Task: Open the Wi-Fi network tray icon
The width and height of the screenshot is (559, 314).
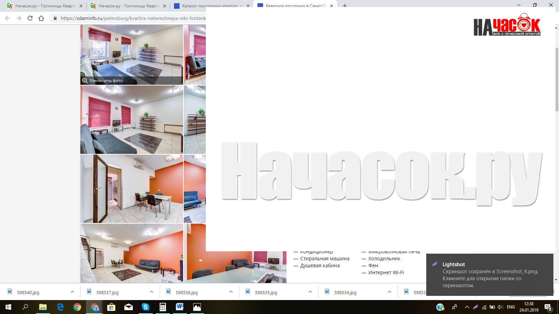Action: point(484,307)
